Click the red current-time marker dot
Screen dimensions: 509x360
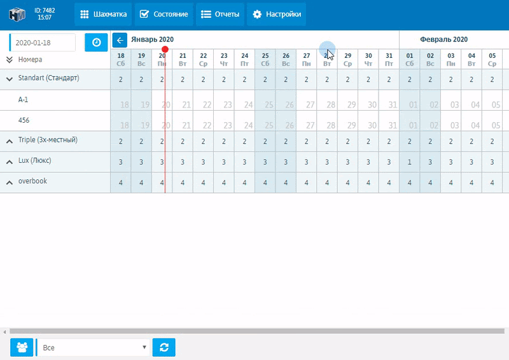coord(165,49)
